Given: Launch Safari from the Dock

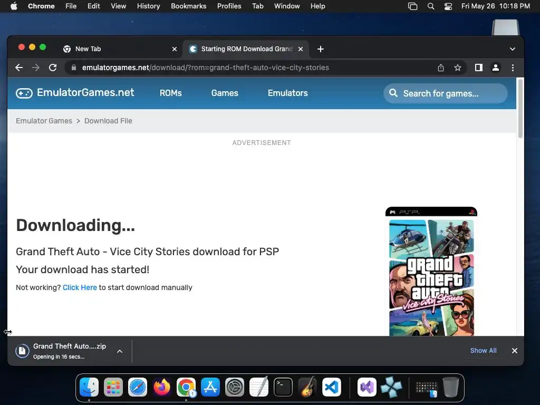Looking at the screenshot, I should pos(138,387).
